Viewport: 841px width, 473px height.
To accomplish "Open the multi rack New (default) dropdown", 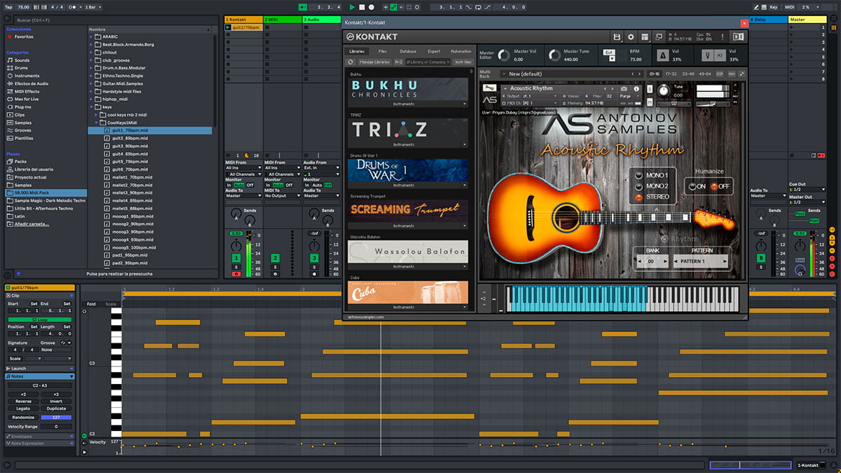I will pyautogui.click(x=572, y=74).
